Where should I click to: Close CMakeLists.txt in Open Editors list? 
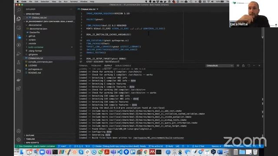[27, 18]
